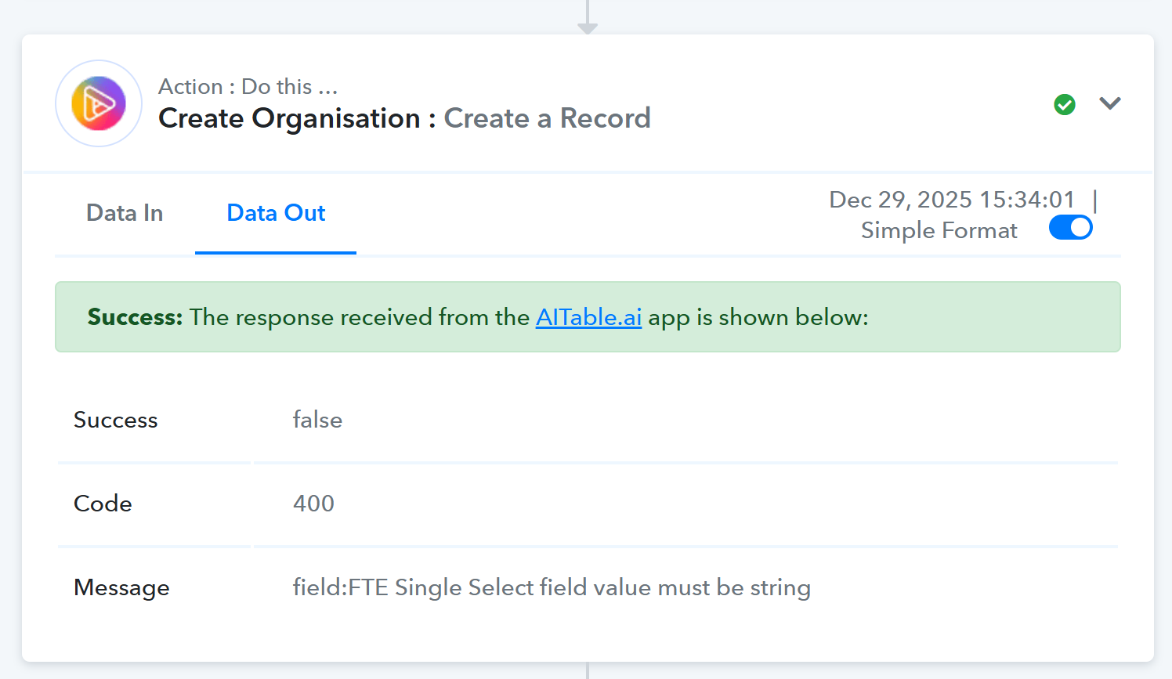
Task: Click the Message field label
Action: point(121,587)
